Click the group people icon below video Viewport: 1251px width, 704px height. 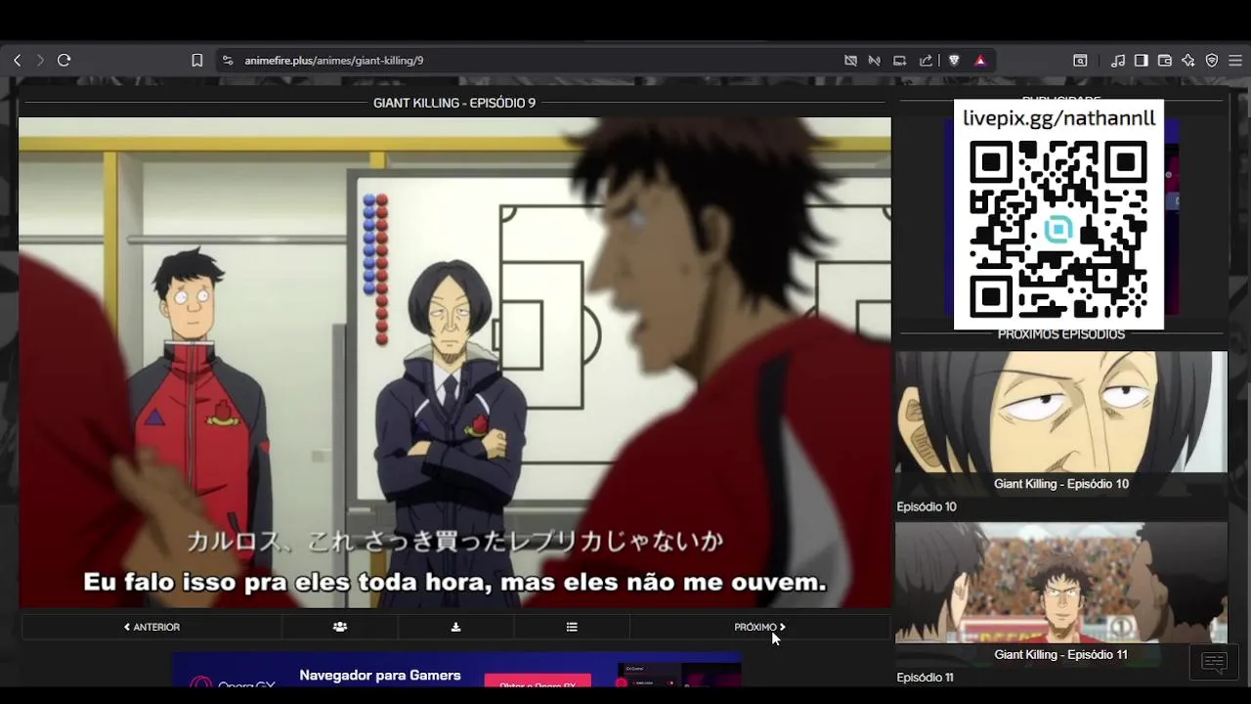[340, 627]
